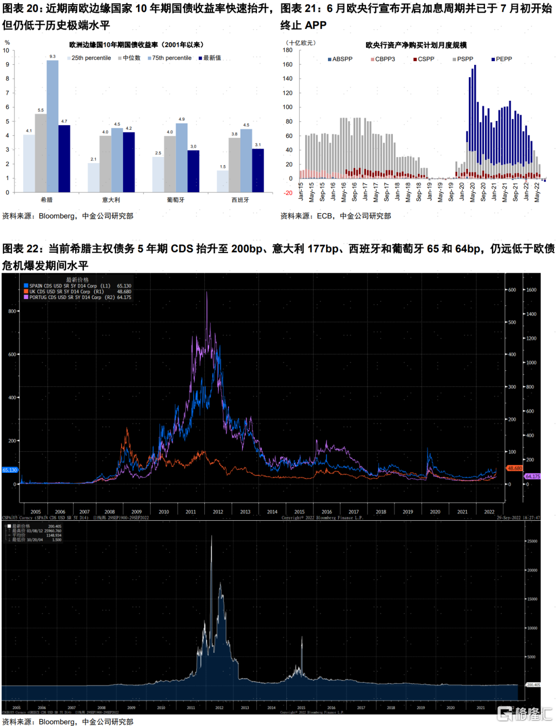Click the 48.680 orange price tag

coord(515,468)
